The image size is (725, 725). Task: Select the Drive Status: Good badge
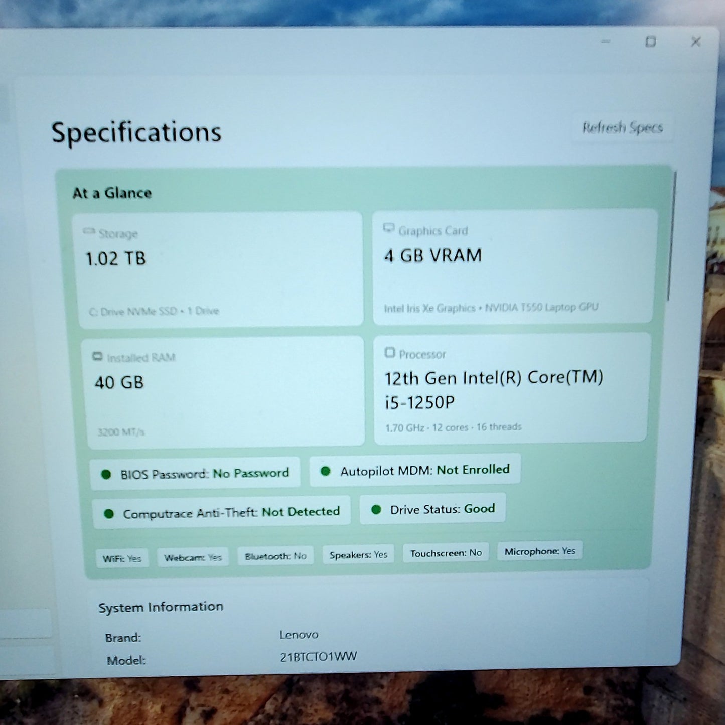pyautogui.click(x=432, y=509)
